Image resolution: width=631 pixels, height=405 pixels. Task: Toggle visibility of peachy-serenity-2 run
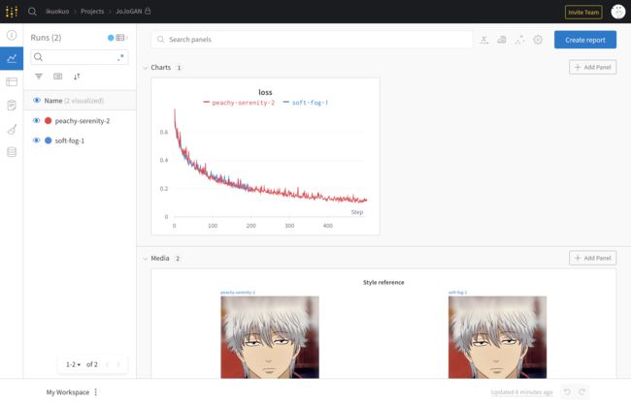click(x=36, y=120)
